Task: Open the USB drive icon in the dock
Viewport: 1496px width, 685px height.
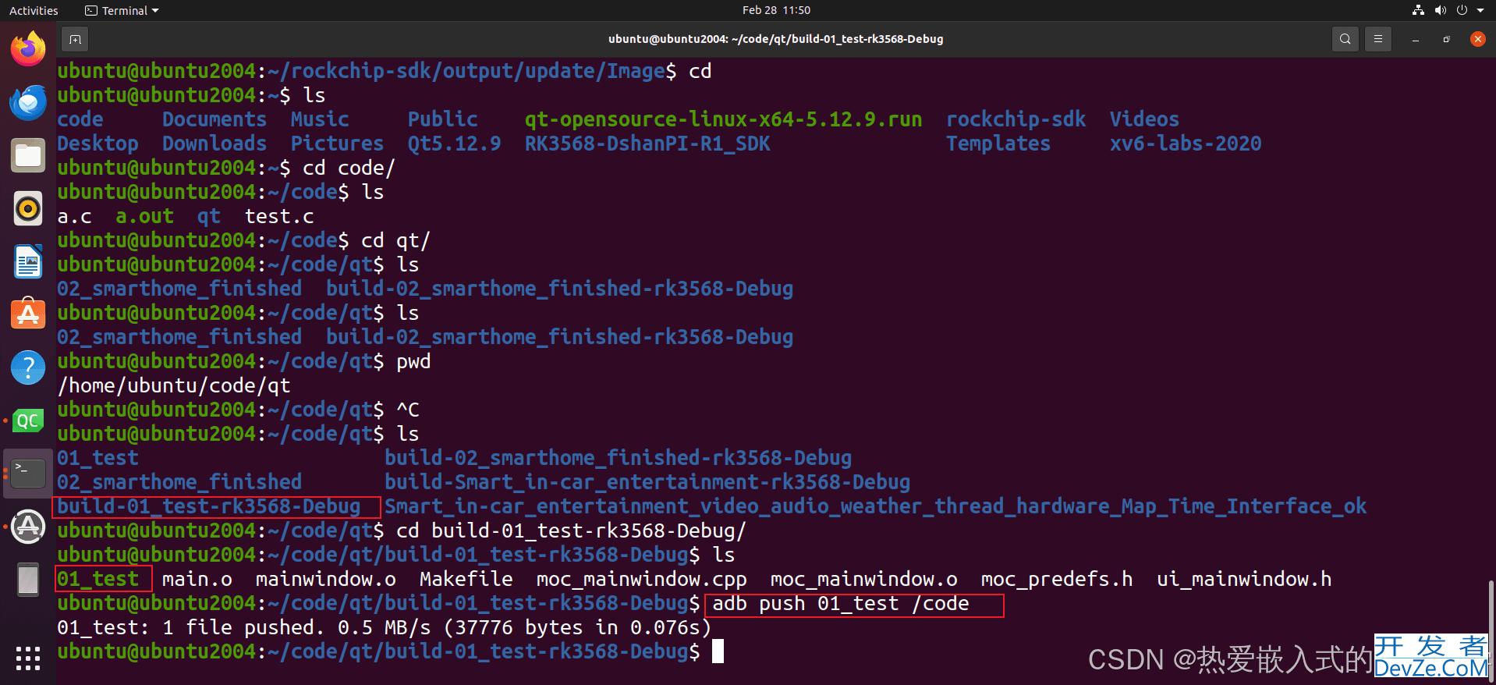Action: click(28, 580)
